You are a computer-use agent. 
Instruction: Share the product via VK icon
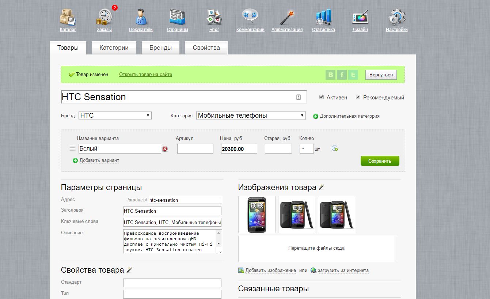(x=331, y=75)
